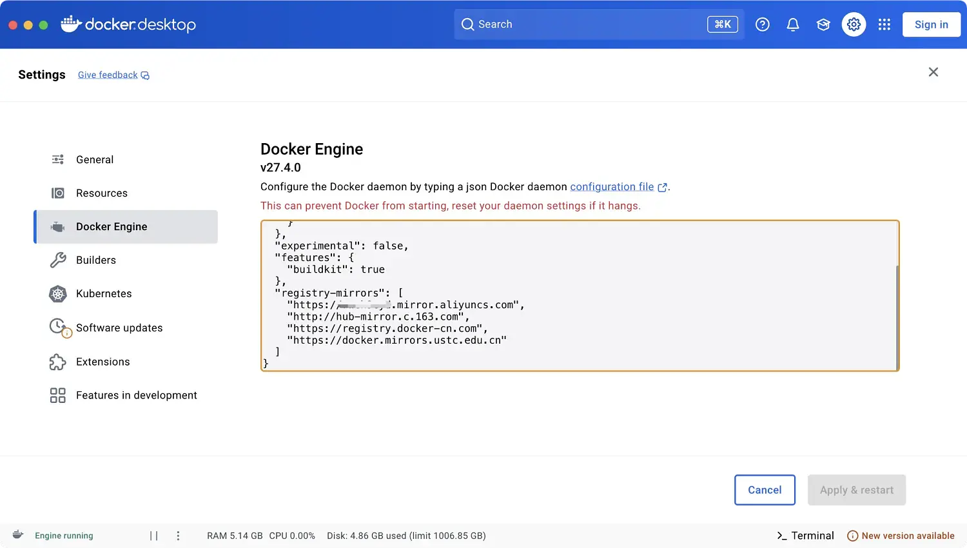Go to the Resources settings section
The image size is (967, 548).
[101, 193]
